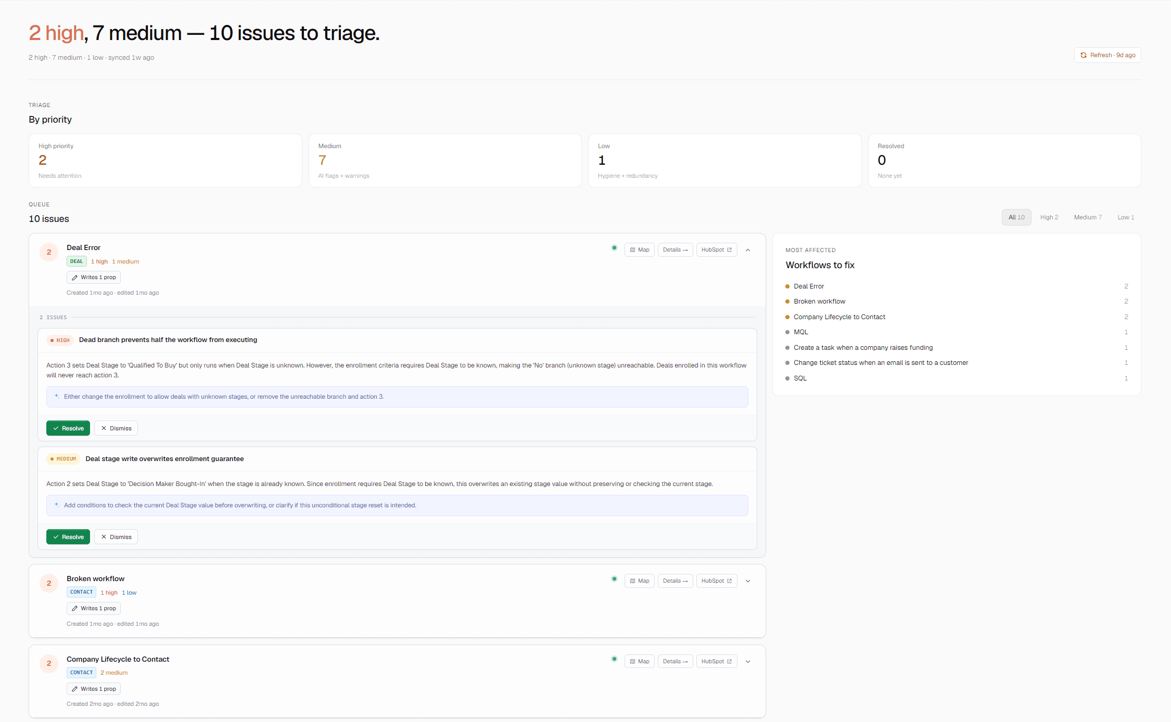Select the Medium 7 filter tab
Screen dimensions: 1171x722
(x=1088, y=217)
